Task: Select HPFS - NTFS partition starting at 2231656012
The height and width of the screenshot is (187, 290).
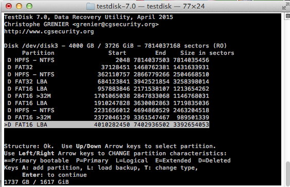Action: (x=108, y=110)
